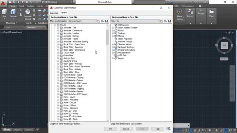Screen dimensions: 237x133
Task: Click the viewport label [-][Top][2D Wireframe]
Action: pyautogui.click(x=11, y=33)
